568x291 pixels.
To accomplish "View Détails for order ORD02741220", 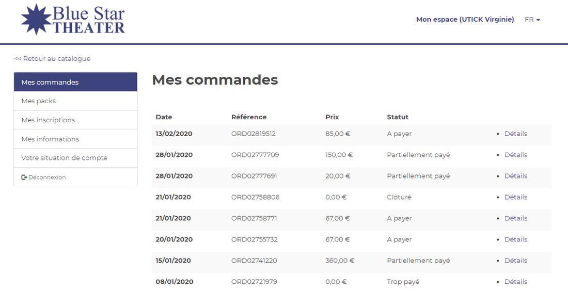I will click(x=515, y=261).
